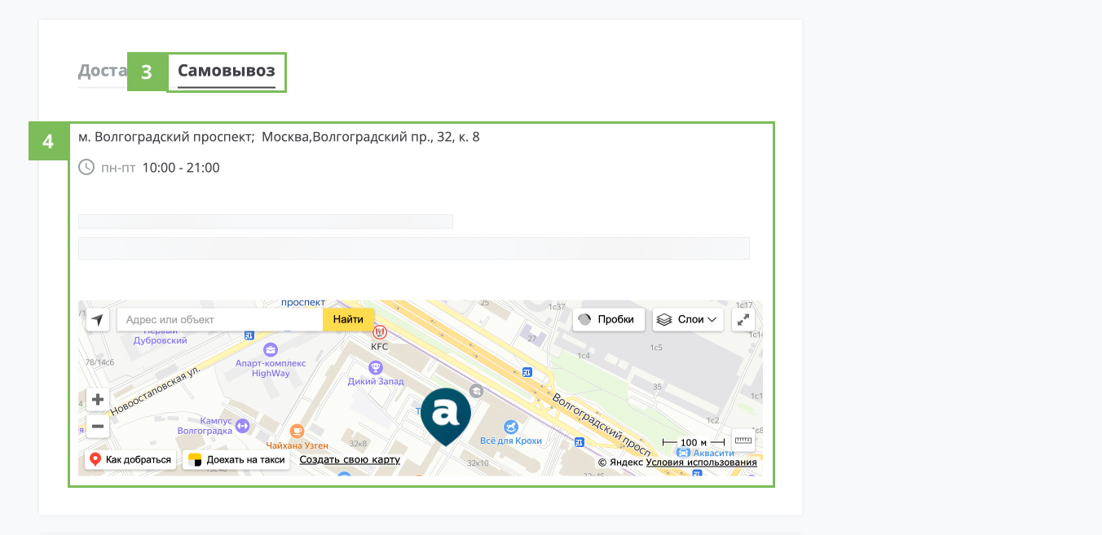
Task: Zoom out the map with minus button
Action: [98, 426]
